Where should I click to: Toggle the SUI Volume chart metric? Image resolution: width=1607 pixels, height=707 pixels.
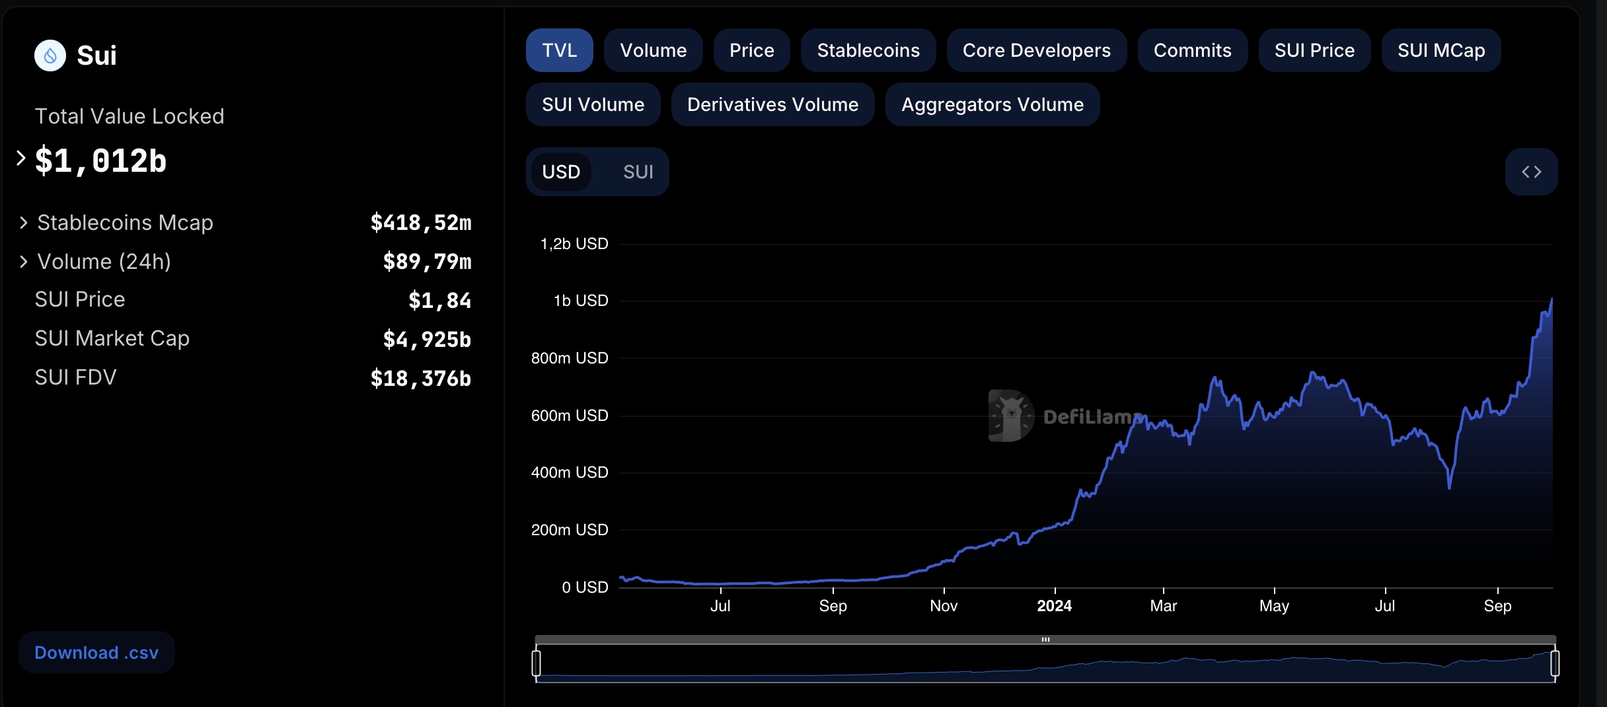593,104
